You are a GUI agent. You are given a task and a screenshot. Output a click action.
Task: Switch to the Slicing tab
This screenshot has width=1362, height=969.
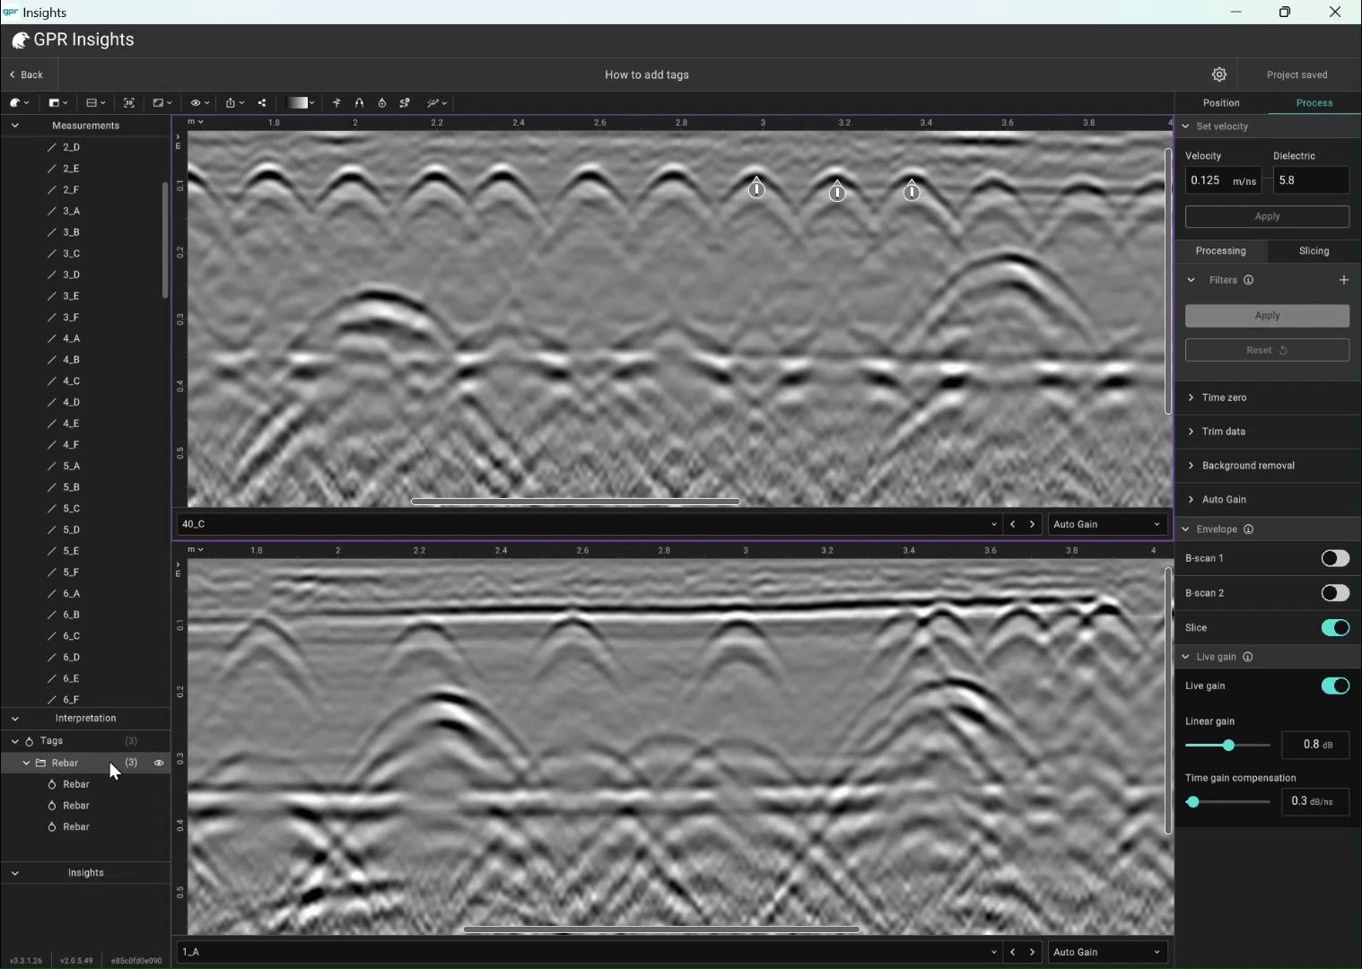[1314, 250]
